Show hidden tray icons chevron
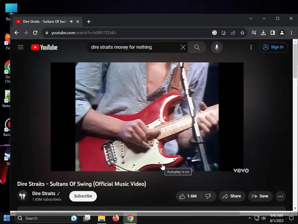The image size is (298, 224). [250, 218]
